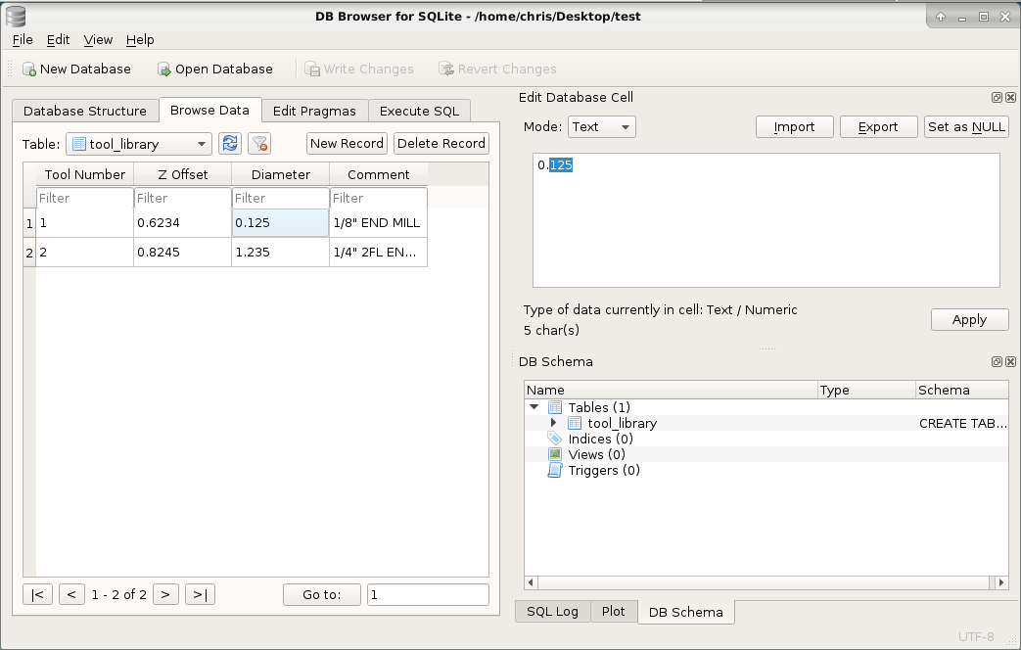Click the Tables (1) table icon
Image resolution: width=1021 pixels, height=650 pixels.
click(x=555, y=407)
